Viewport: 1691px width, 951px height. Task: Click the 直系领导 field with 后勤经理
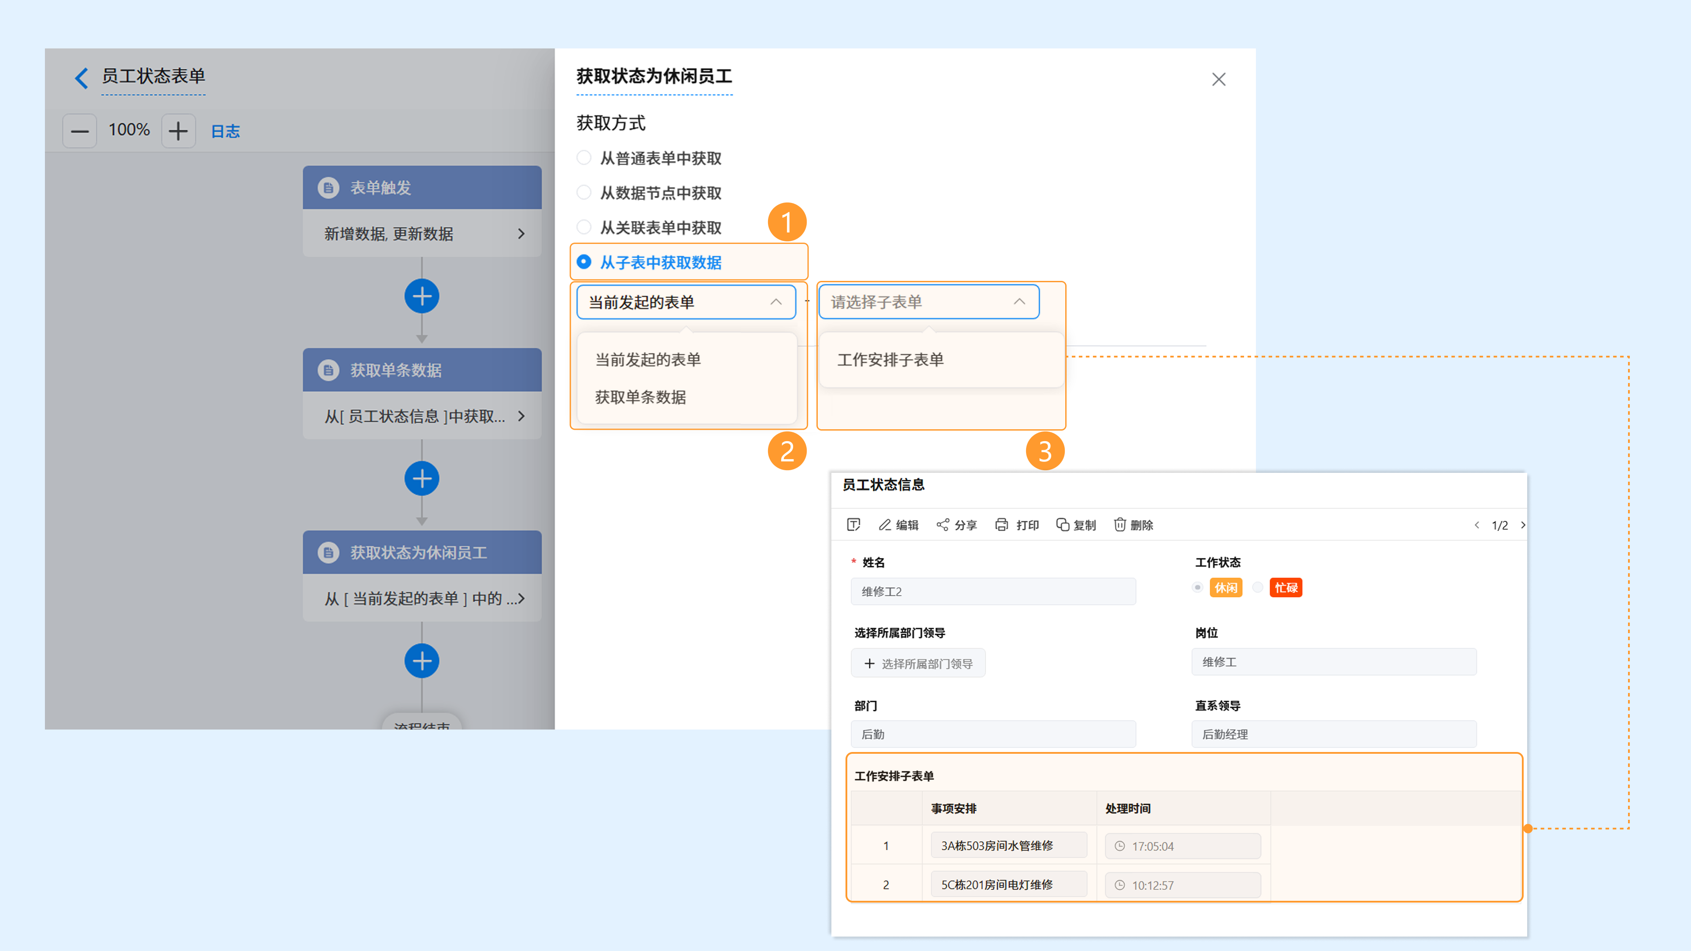(1334, 734)
